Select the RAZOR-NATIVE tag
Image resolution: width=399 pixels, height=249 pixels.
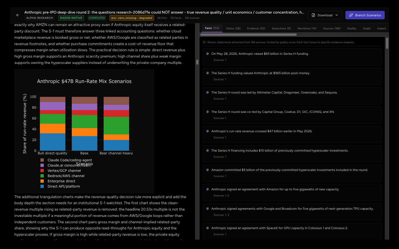[71, 18]
